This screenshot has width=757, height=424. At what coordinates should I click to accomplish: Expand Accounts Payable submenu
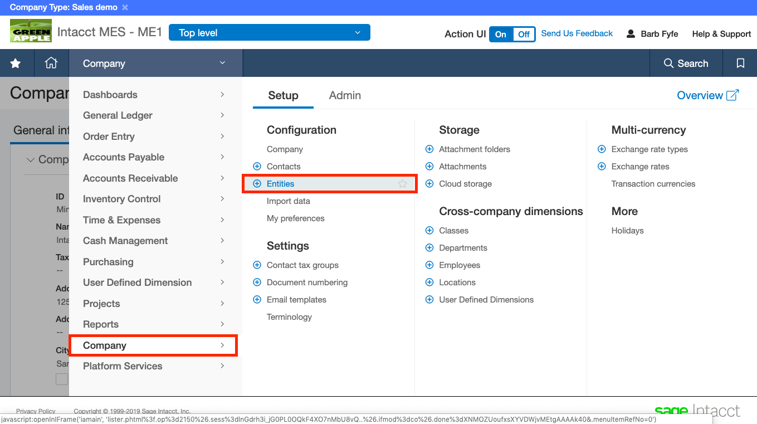tap(222, 157)
